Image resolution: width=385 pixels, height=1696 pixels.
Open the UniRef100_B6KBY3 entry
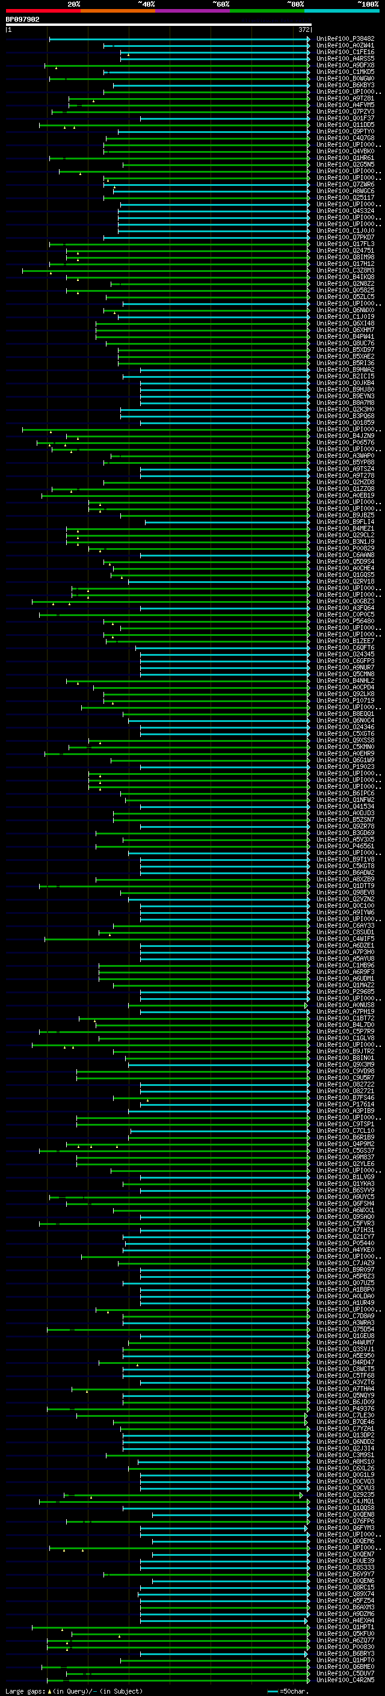345,85
